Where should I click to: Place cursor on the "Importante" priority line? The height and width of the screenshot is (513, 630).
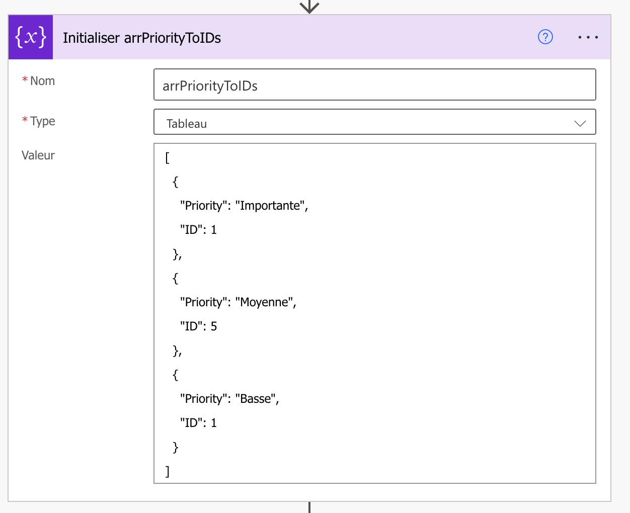point(244,206)
